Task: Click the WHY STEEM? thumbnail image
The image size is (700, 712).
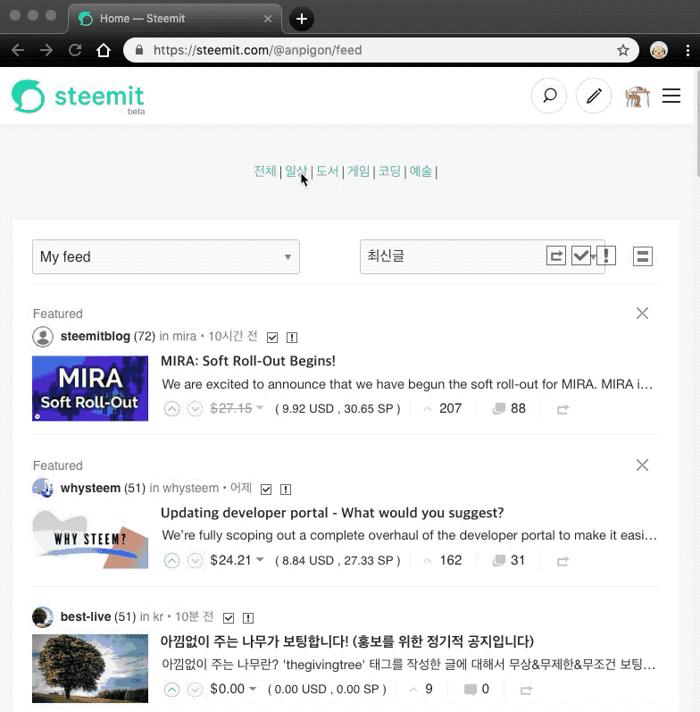Action: point(90,539)
